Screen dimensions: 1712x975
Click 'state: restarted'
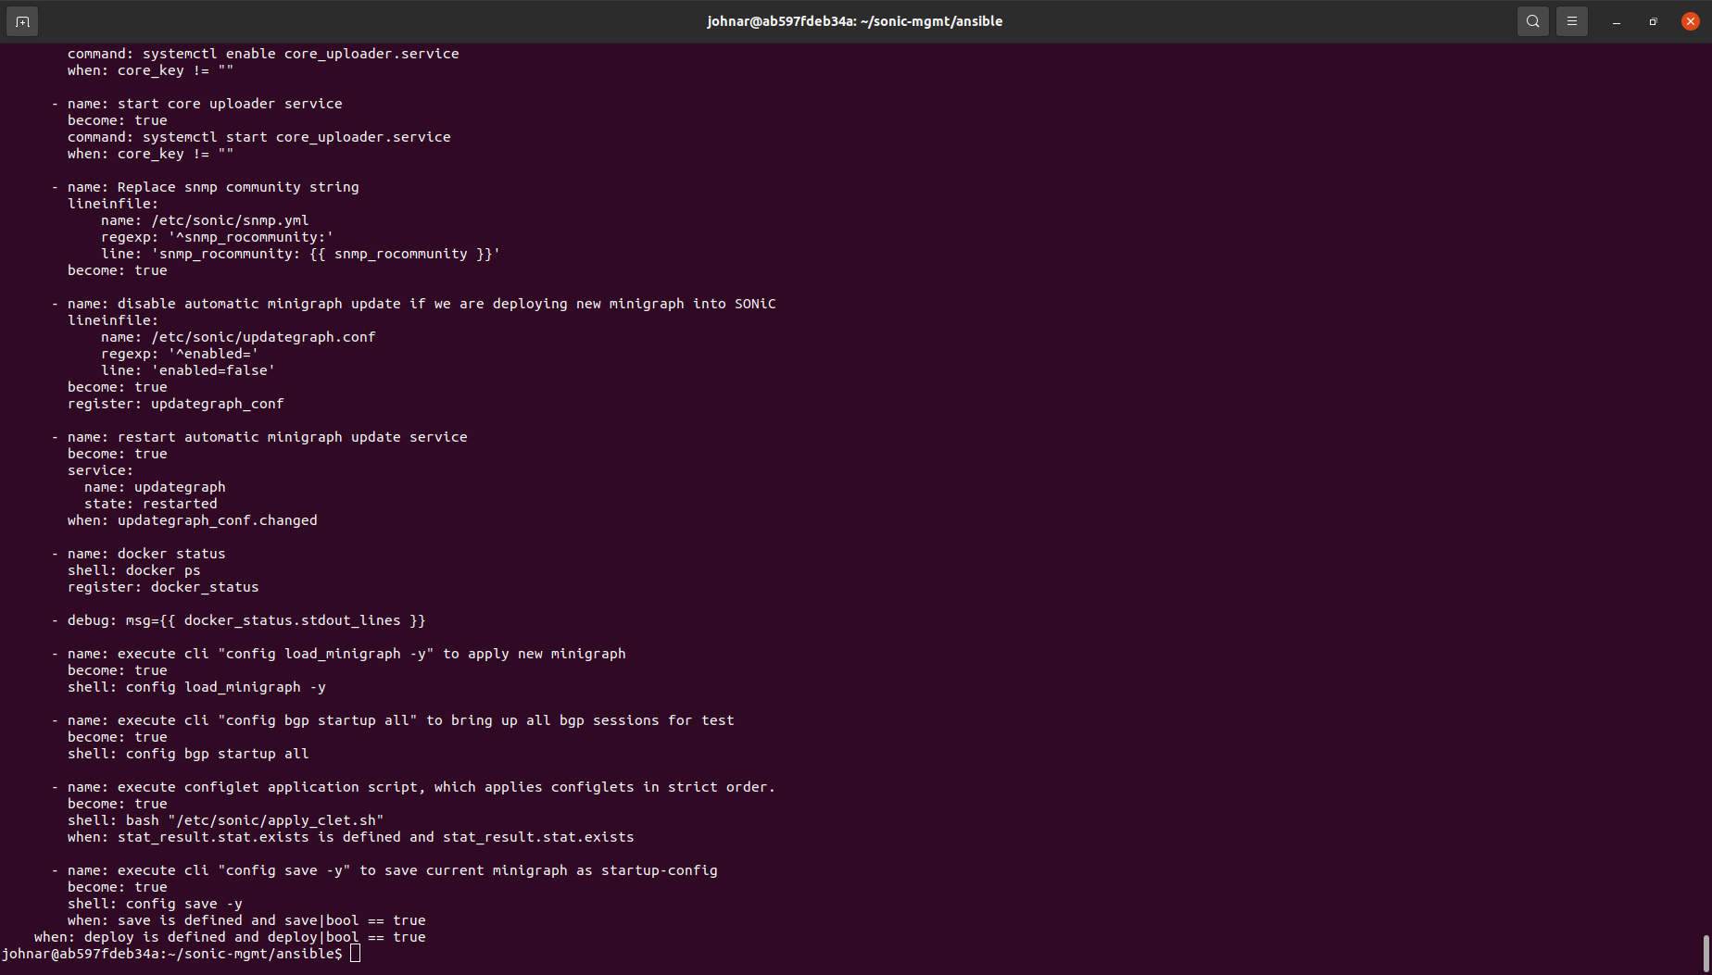[x=151, y=504]
